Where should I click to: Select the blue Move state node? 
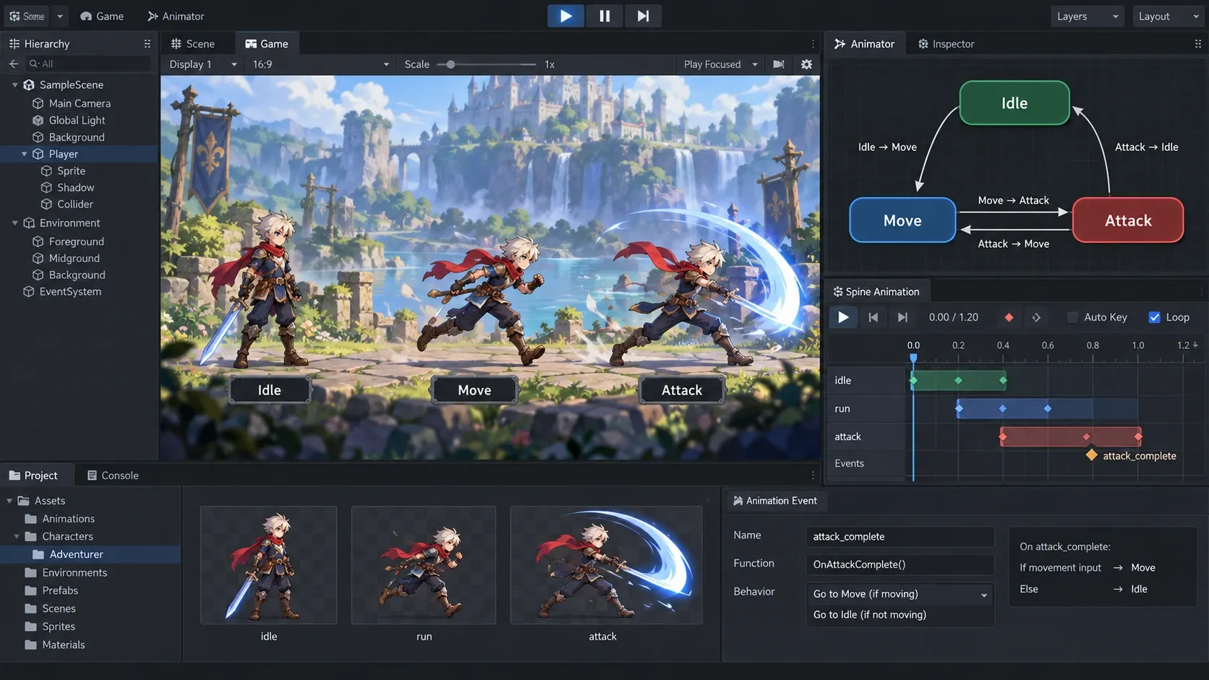pos(902,220)
